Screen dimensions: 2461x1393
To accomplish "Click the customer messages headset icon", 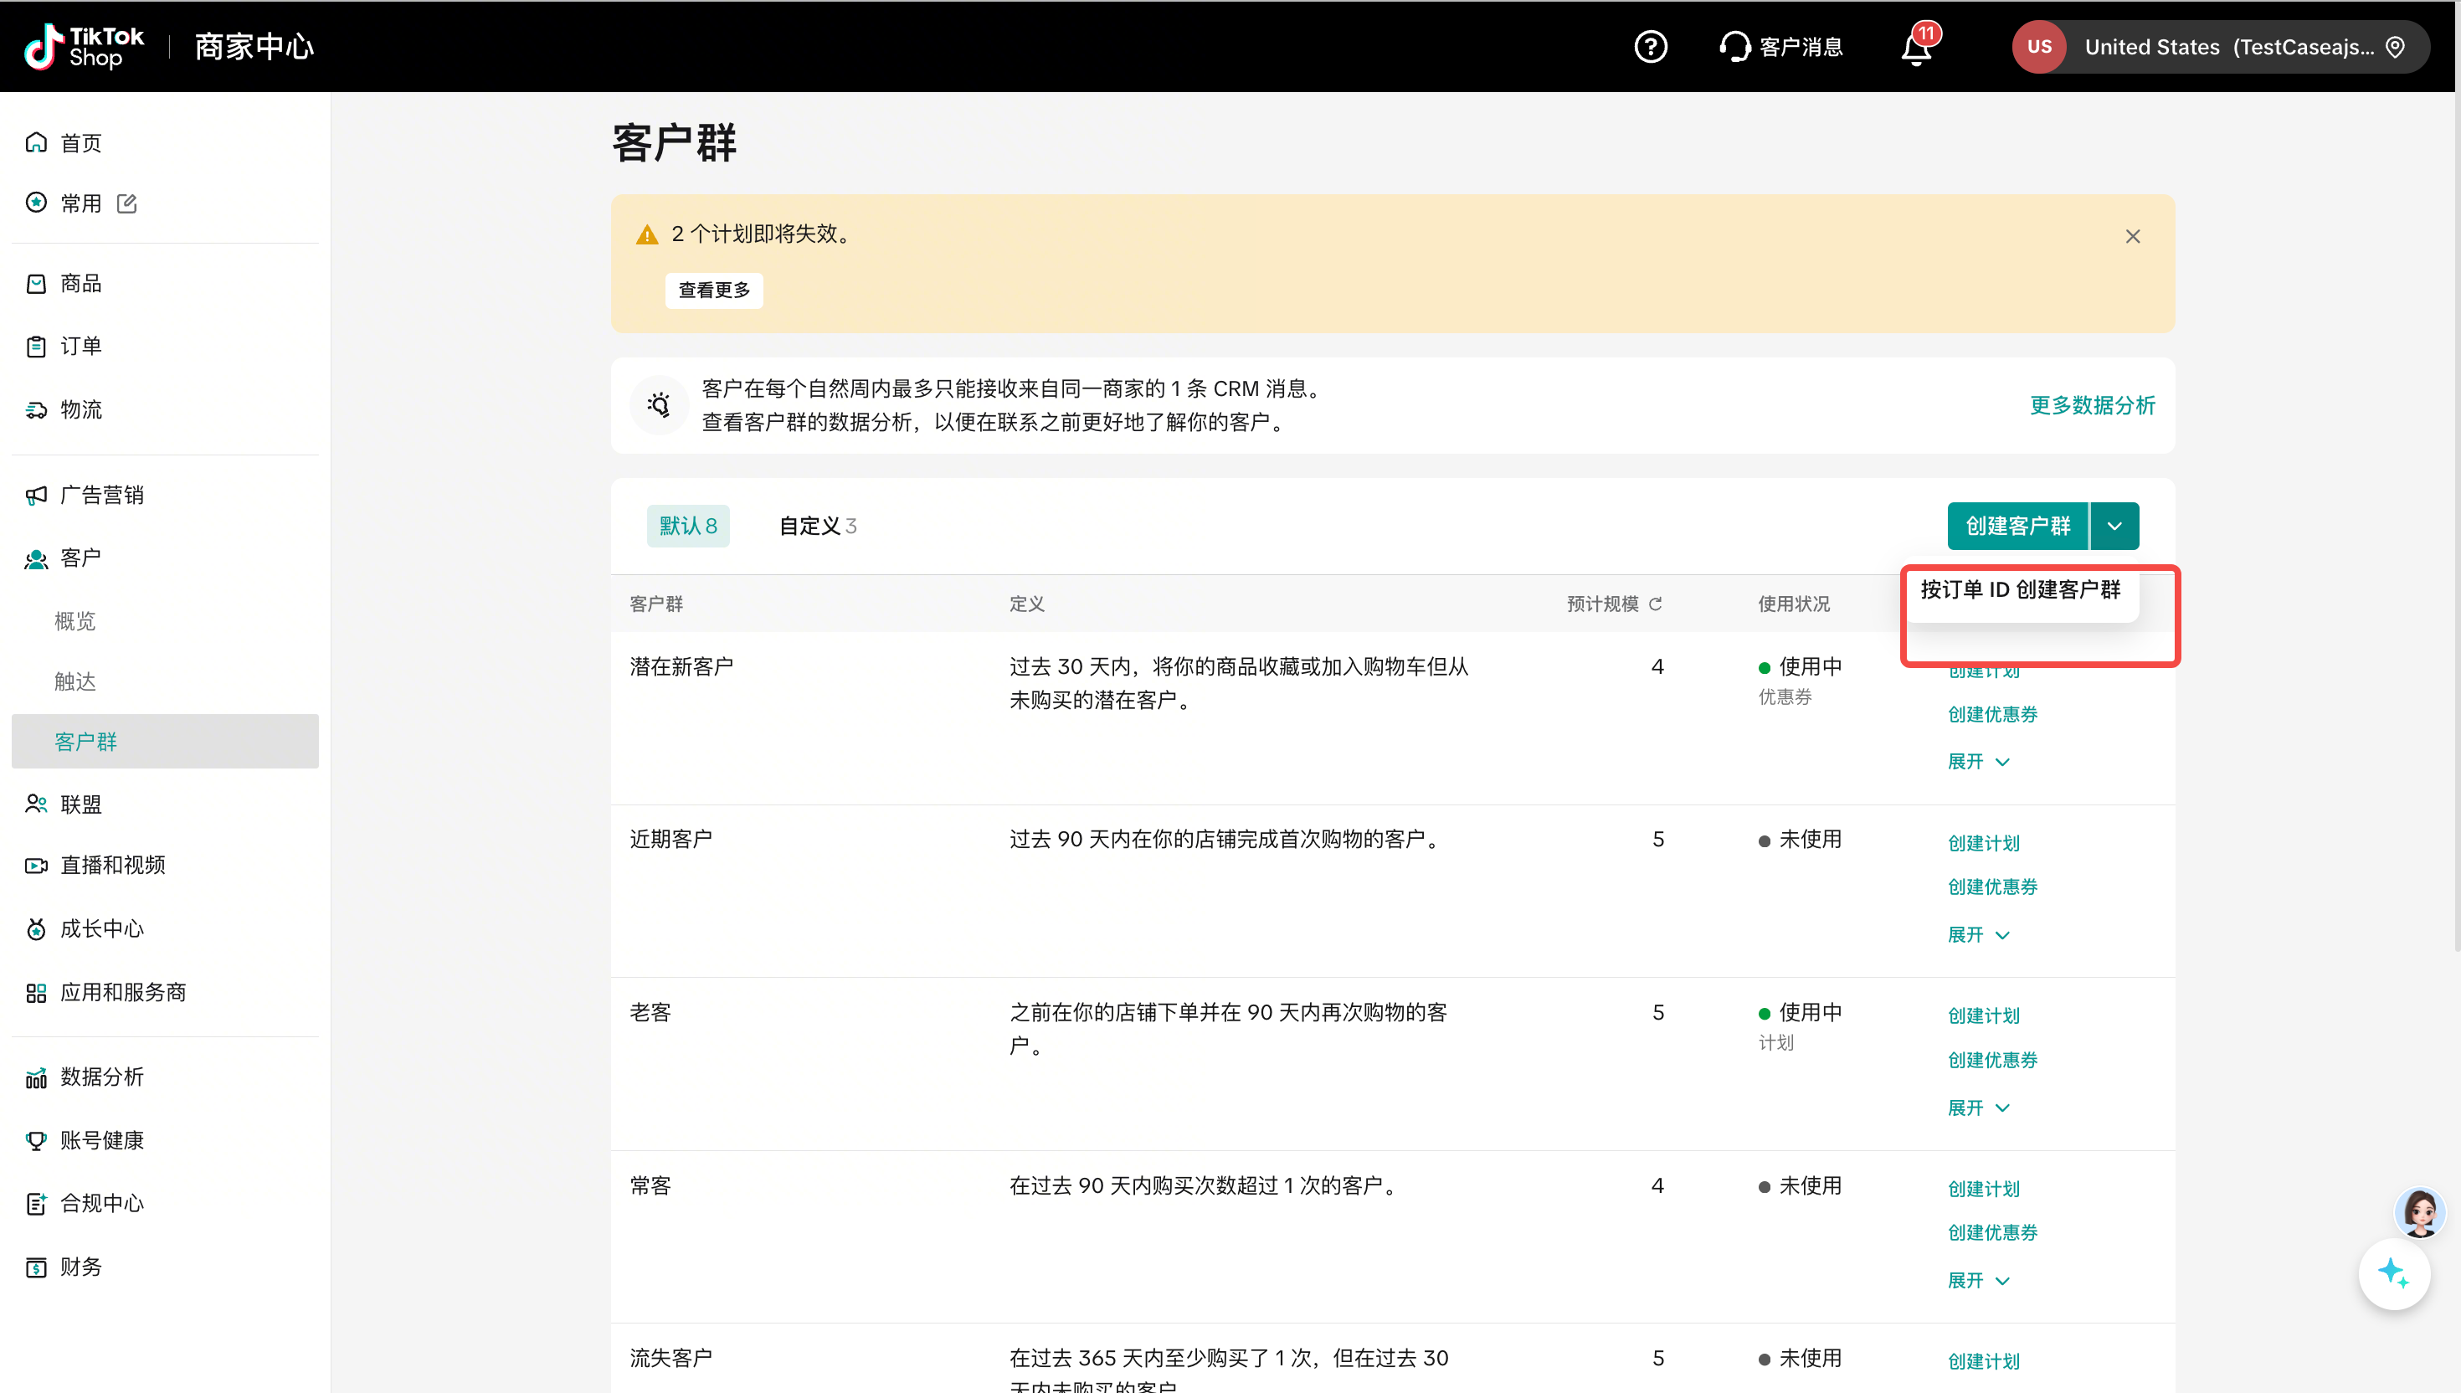I will click(x=1734, y=47).
